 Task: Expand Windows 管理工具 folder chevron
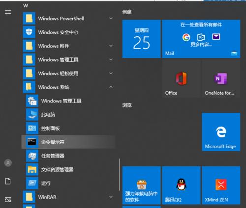point(111,59)
